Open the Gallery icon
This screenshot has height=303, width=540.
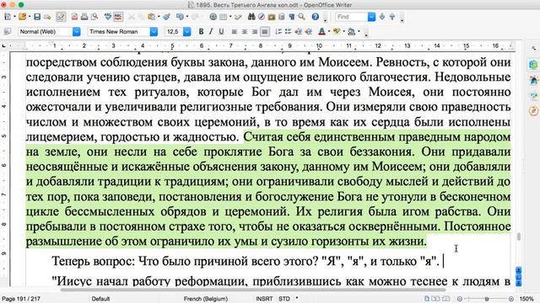tap(272, 17)
